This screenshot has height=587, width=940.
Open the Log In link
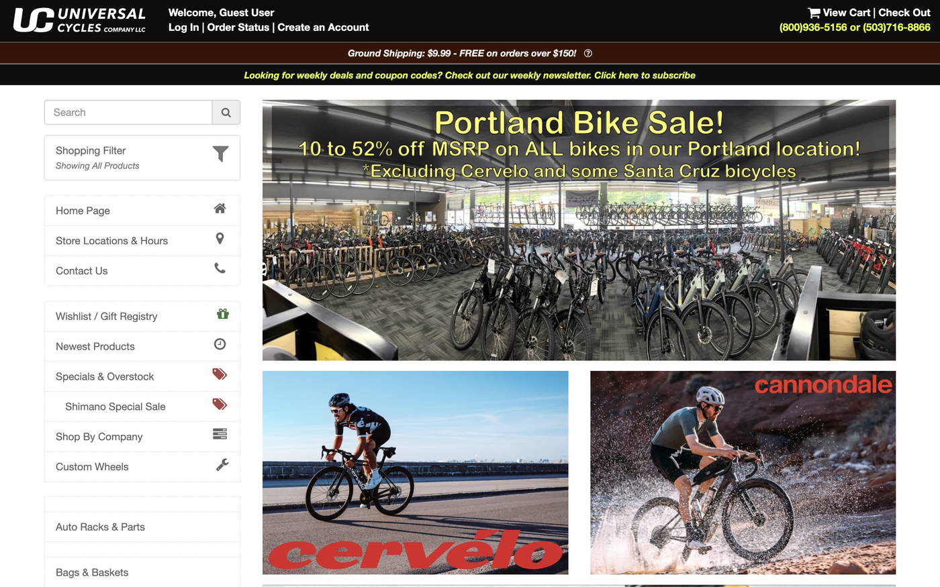[x=183, y=27]
